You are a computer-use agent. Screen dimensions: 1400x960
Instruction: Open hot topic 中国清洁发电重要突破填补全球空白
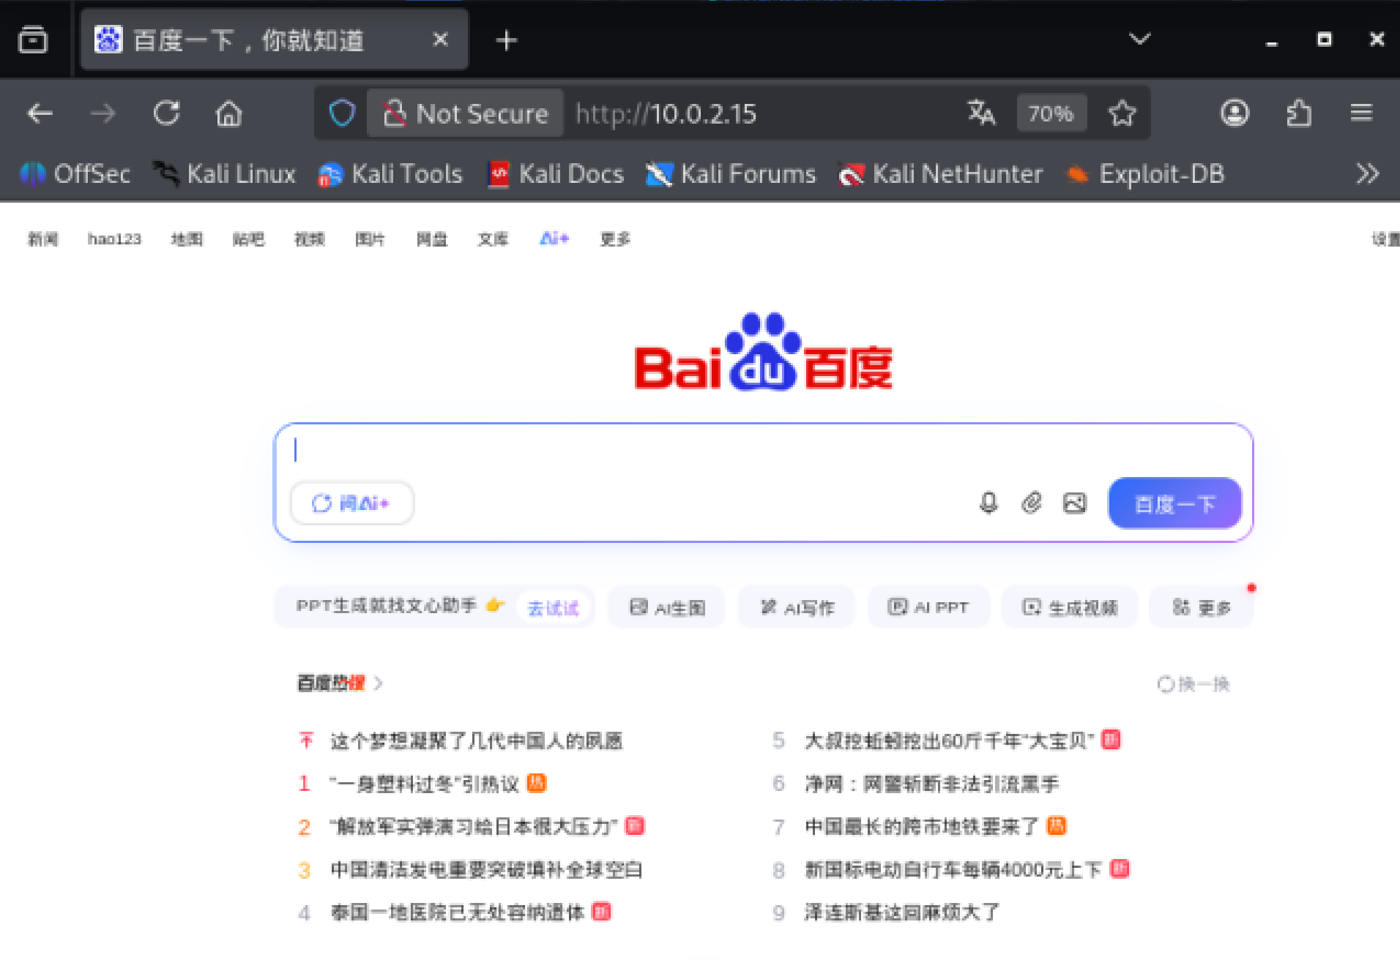click(486, 870)
